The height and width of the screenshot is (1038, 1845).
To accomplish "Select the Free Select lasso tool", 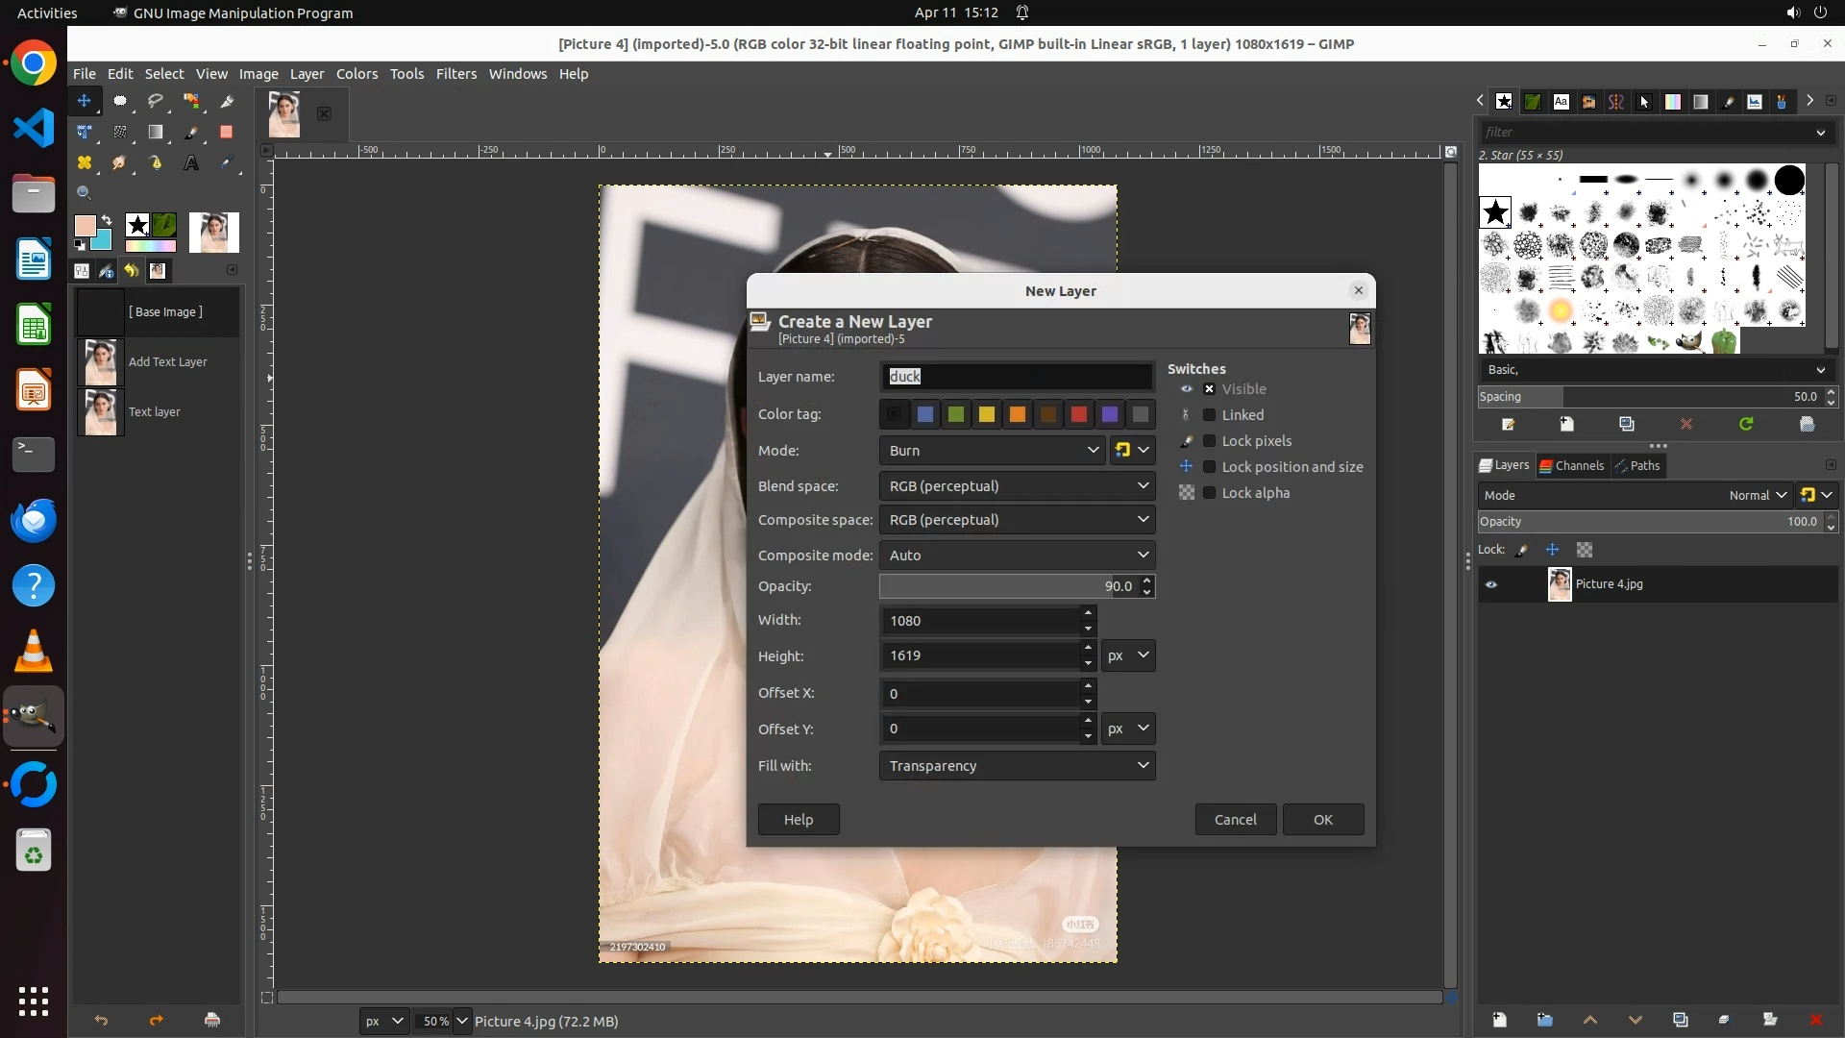I will point(156,101).
